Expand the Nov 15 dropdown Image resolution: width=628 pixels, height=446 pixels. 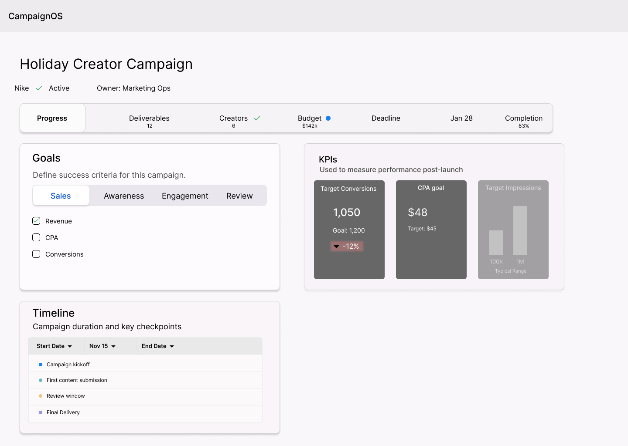pyautogui.click(x=102, y=346)
